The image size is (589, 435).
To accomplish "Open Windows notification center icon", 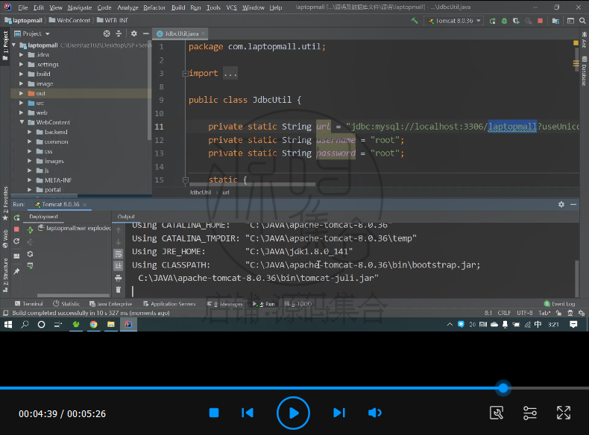I will 573,325.
